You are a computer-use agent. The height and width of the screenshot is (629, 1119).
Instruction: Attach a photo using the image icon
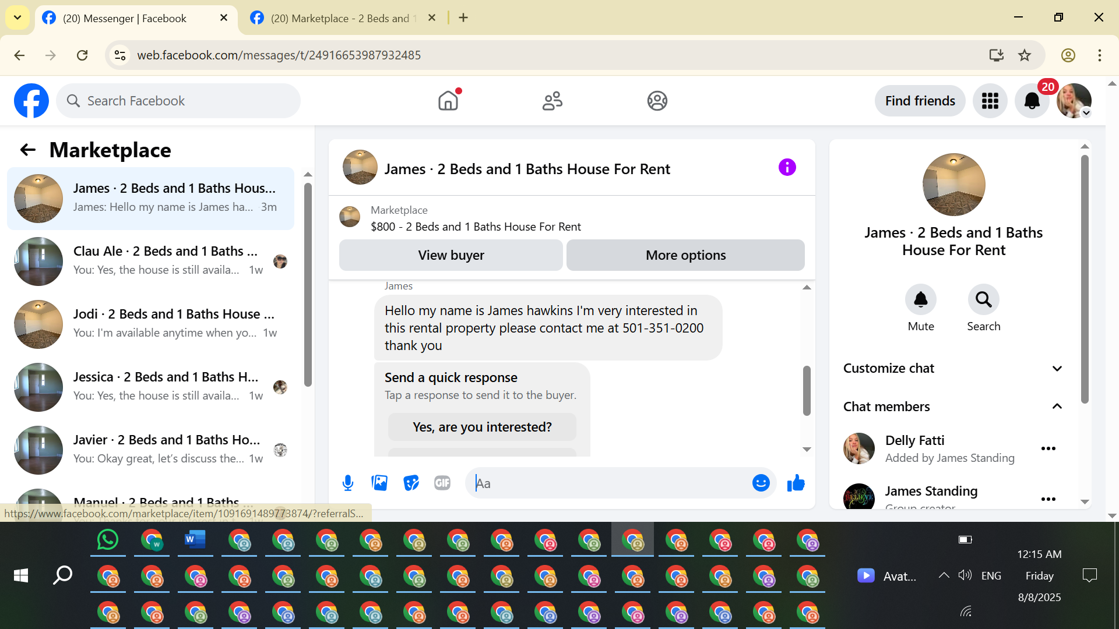tap(379, 483)
